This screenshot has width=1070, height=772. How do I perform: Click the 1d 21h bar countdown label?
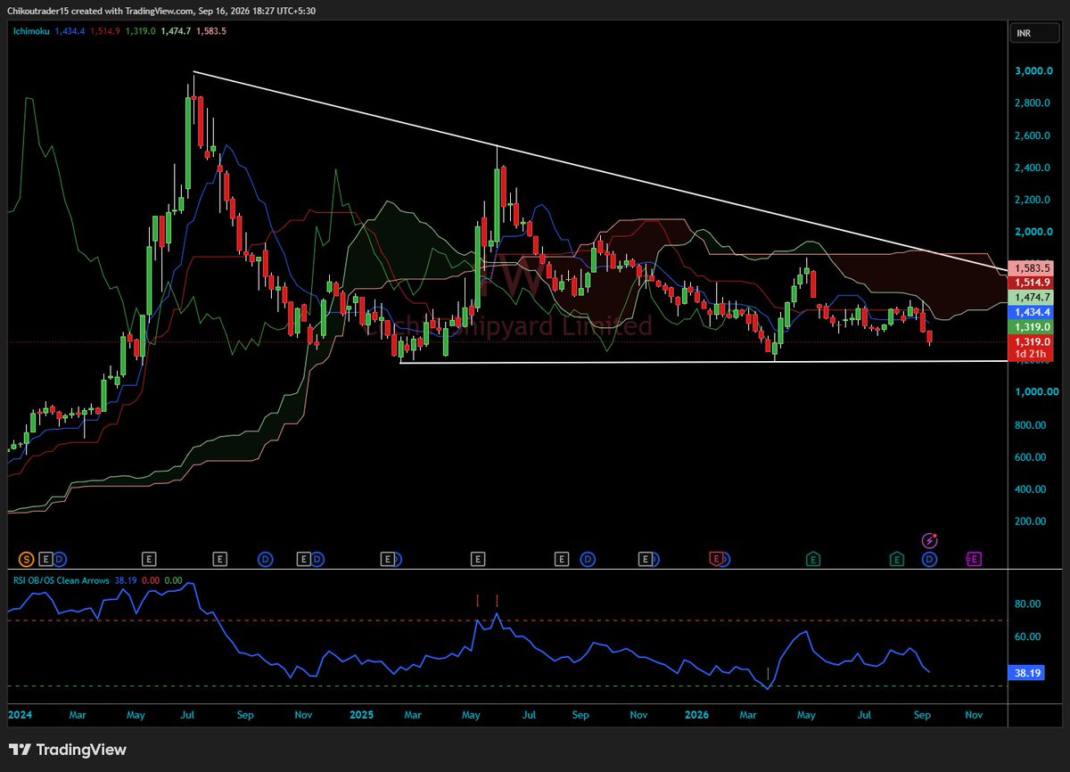1033,355
